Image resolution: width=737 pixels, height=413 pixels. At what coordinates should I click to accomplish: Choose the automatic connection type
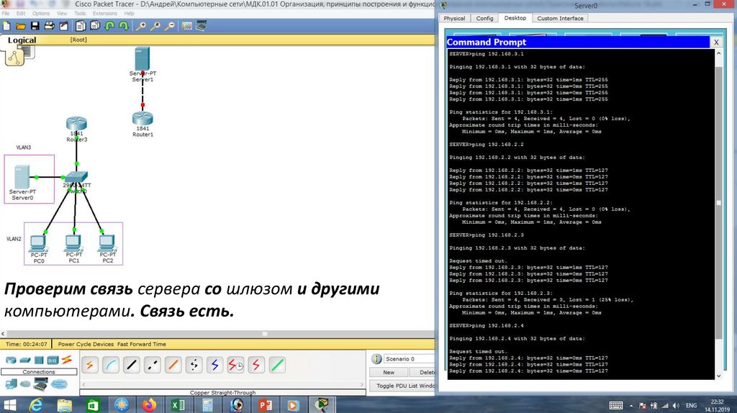pyautogui.click(x=90, y=365)
